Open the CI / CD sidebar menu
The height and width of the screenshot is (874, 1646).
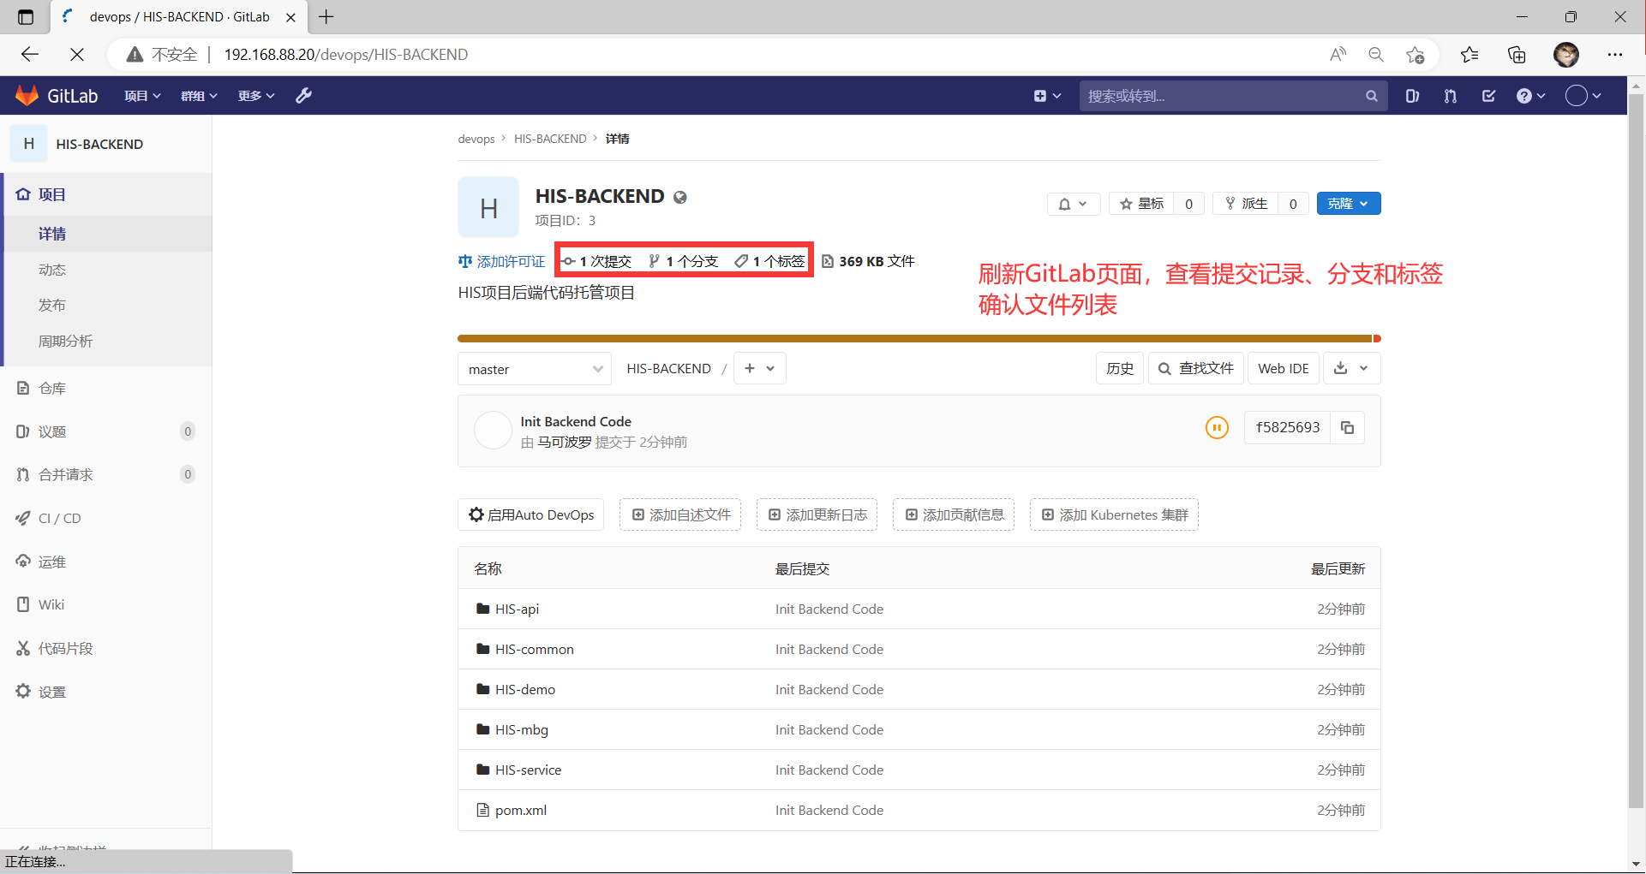(x=60, y=518)
